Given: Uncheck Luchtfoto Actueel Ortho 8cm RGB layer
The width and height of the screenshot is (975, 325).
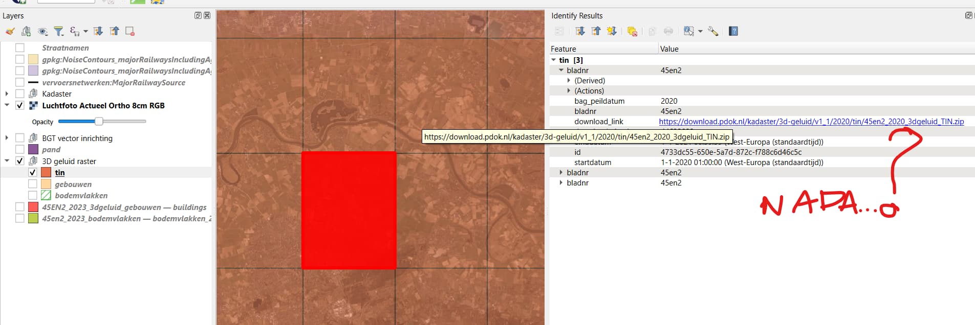Looking at the screenshot, I should point(20,105).
